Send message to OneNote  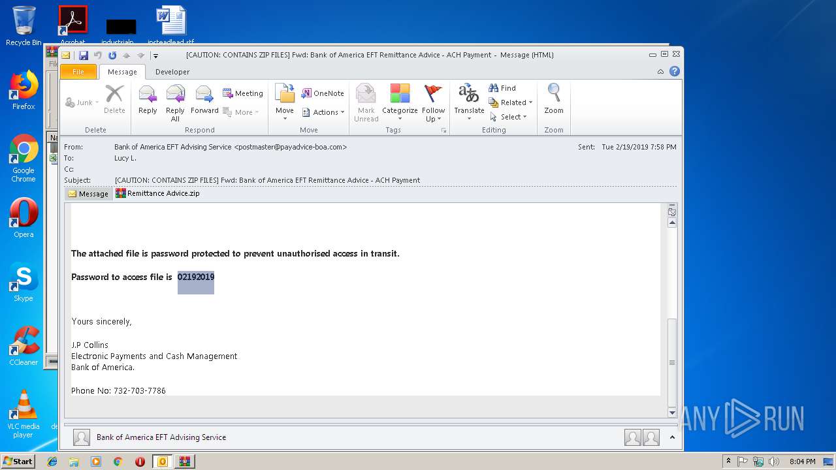(x=323, y=93)
